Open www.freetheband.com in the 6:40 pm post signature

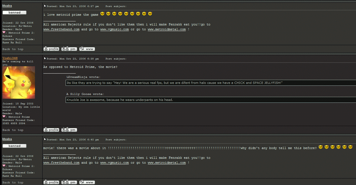click(61, 163)
